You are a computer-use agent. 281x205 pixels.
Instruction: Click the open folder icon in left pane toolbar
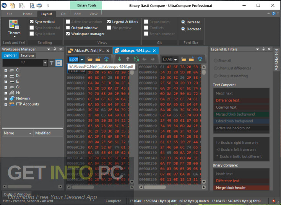coord(90,59)
